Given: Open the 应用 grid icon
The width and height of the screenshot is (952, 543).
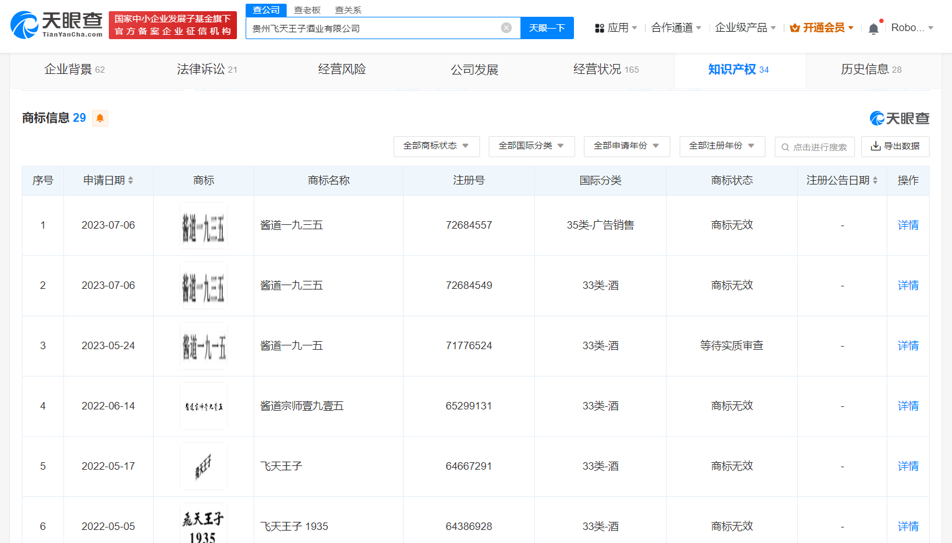Looking at the screenshot, I should [598, 27].
